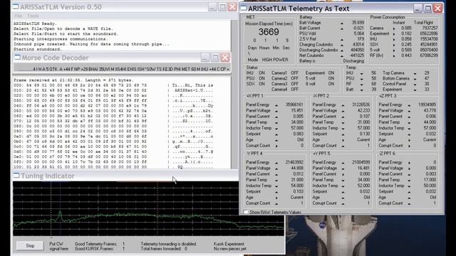The image size is (456, 256).
Task: Click the IHU ON status entry
Action: [256, 73]
